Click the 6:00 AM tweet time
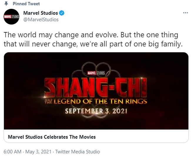 pyautogui.click(x=12, y=152)
